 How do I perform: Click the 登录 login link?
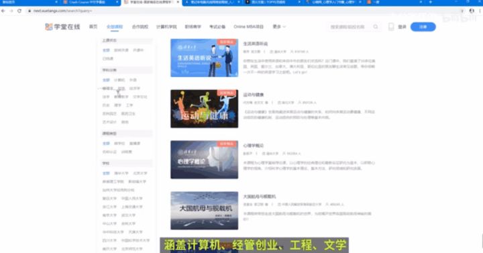[x=402, y=27]
